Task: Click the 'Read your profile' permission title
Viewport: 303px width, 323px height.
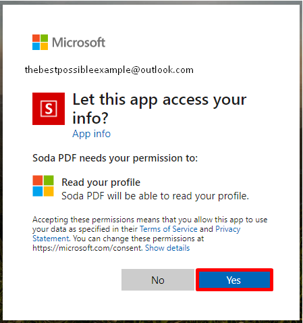Action: tap(101, 182)
